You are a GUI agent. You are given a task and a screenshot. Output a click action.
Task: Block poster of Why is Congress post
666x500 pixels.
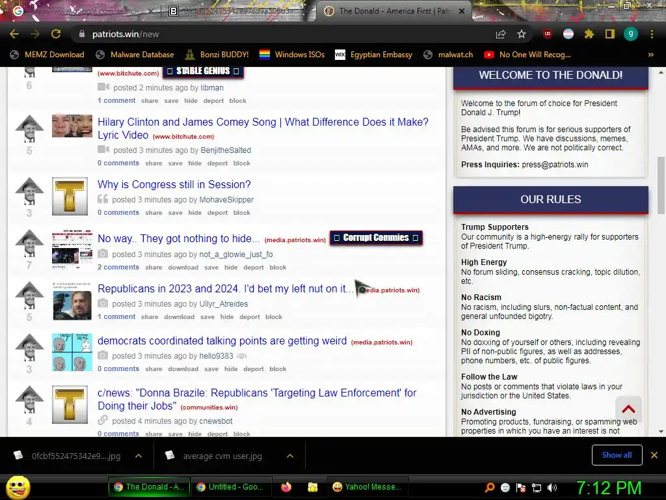[x=242, y=213]
